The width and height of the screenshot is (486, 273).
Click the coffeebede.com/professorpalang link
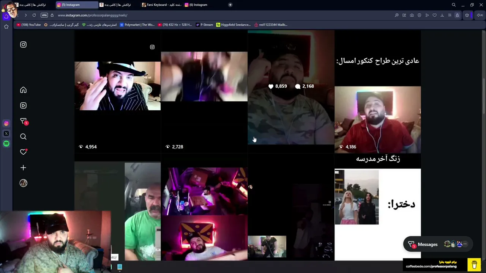[431, 266]
